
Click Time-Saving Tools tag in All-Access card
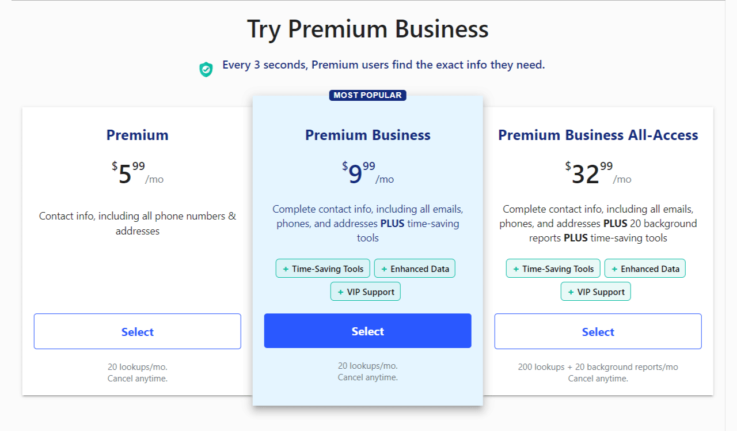pyautogui.click(x=553, y=269)
